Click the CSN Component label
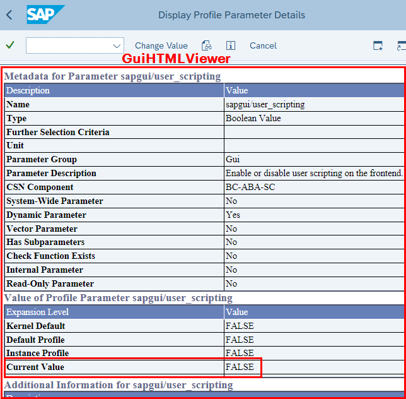 (x=40, y=187)
